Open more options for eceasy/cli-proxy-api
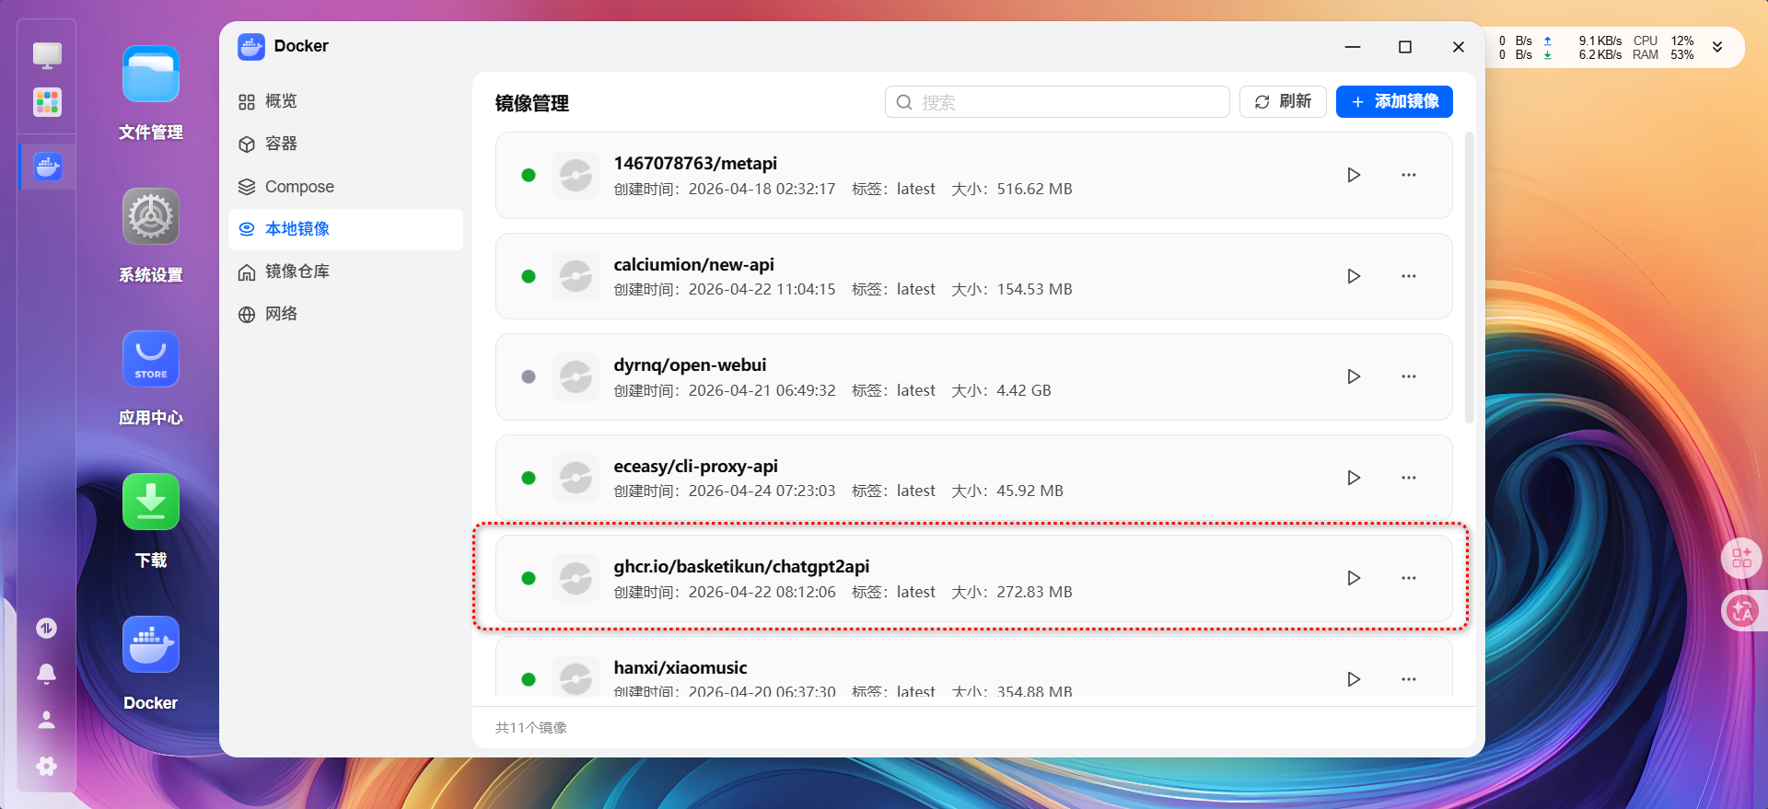This screenshot has width=1768, height=809. (x=1409, y=478)
